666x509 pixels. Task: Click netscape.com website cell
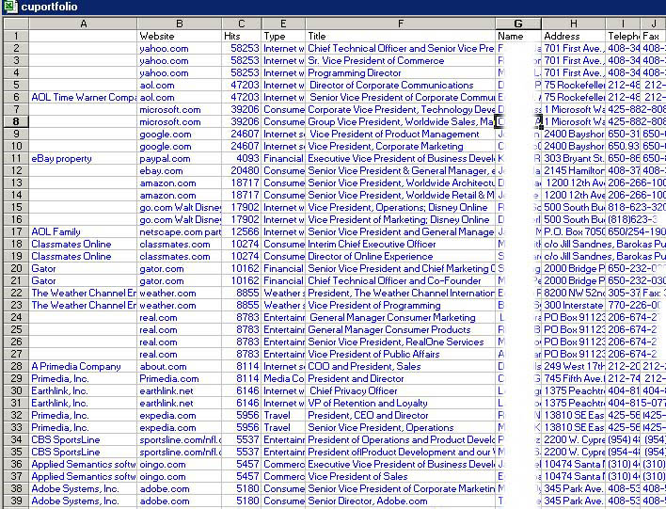click(180, 232)
